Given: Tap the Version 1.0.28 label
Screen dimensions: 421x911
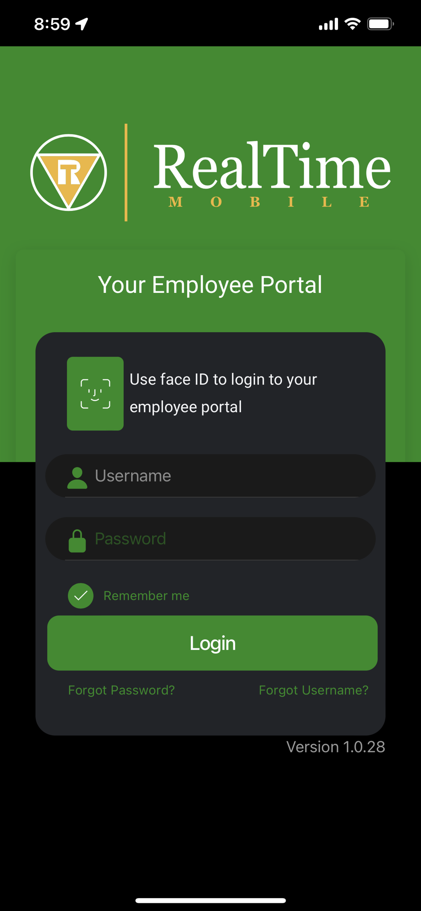Looking at the screenshot, I should click(335, 747).
